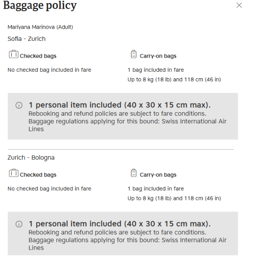The width and height of the screenshot is (255, 258).
Task: Click the first 'No checked bag included in fare' text
Action: (x=49, y=70)
